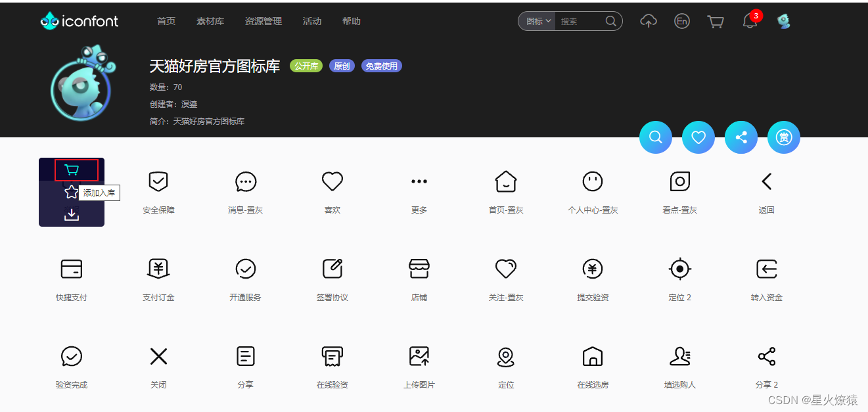Open 活动 navigation item
The height and width of the screenshot is (412, 868).
(312, 21)
